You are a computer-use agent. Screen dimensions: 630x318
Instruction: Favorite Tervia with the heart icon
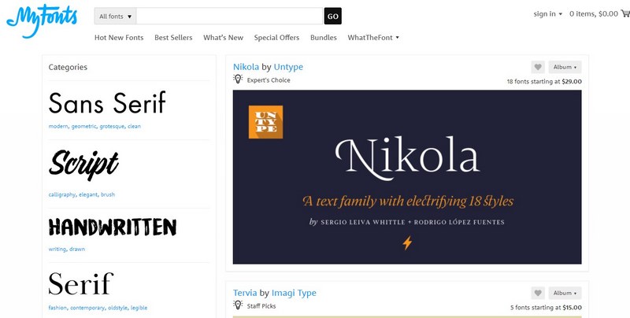click(x=538, y=293)
